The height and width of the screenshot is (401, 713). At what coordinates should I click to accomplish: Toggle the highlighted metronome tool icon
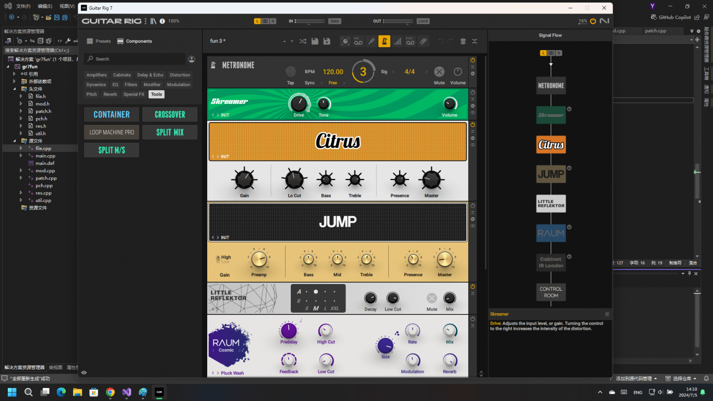point(384,41)
